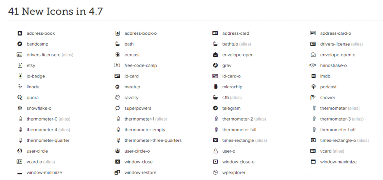
Task: Follow the wpexplorer link
Action: [234, 173]
